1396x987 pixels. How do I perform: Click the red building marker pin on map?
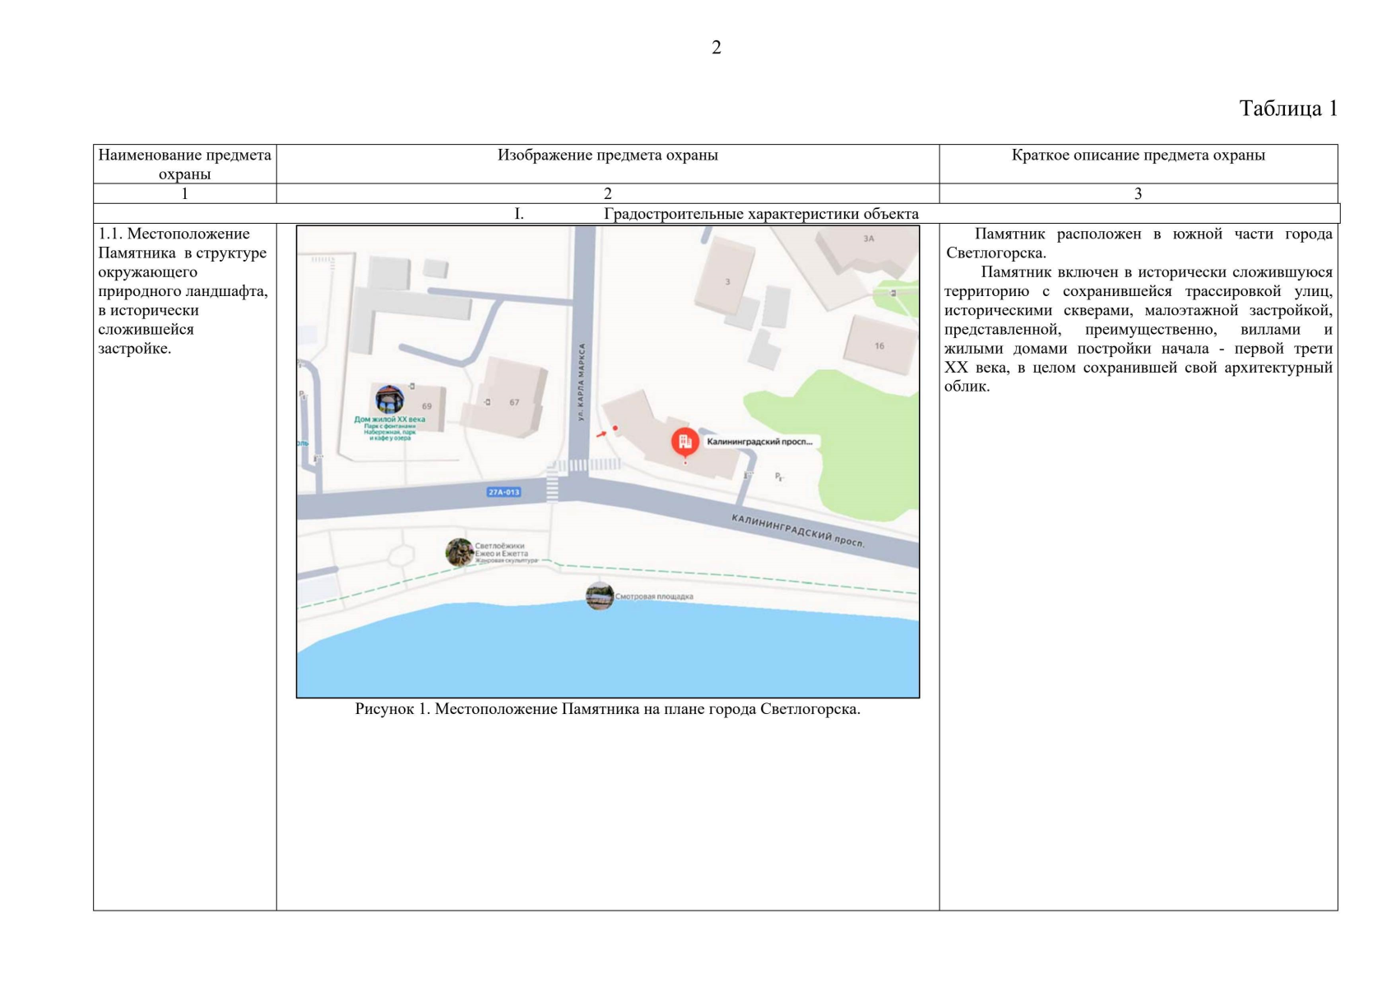(684, 443)
